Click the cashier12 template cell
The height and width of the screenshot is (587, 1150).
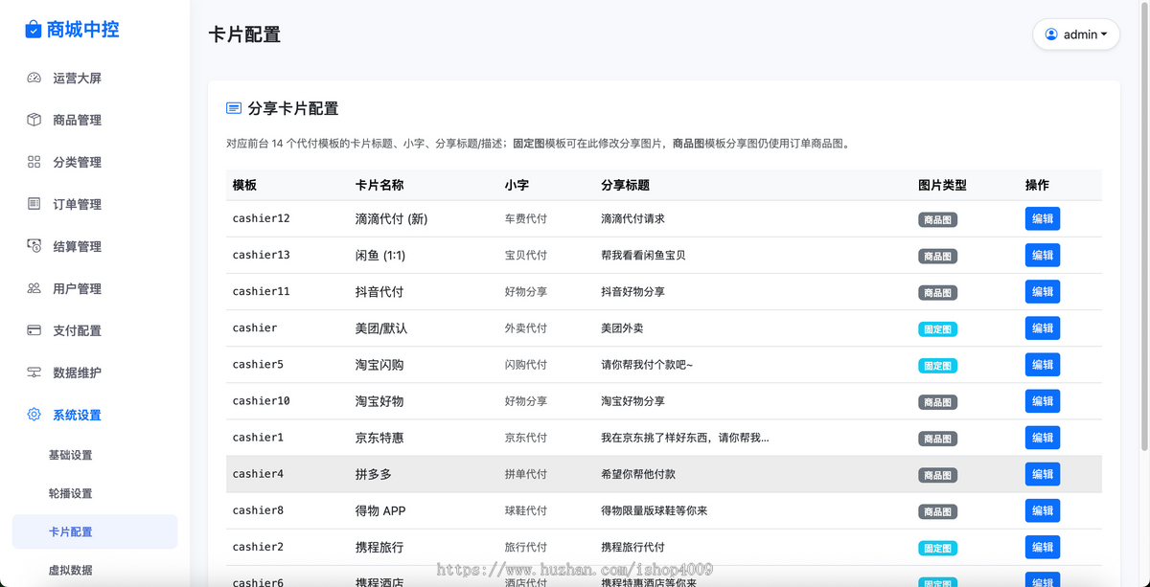point(261,218)
